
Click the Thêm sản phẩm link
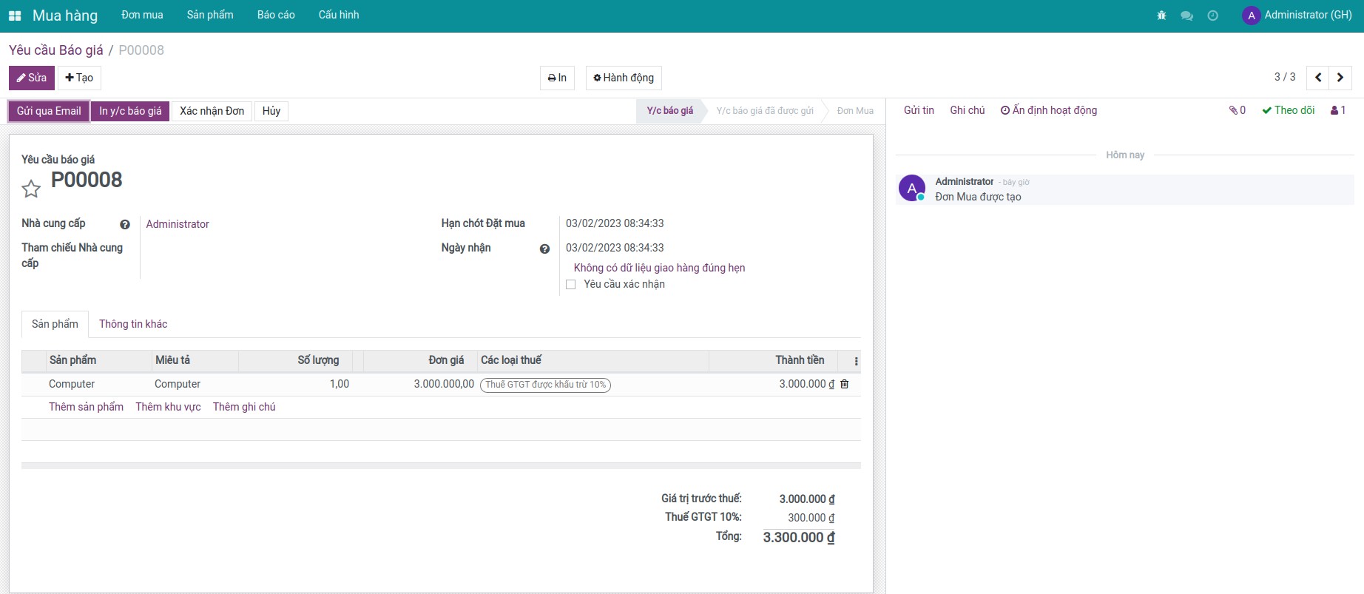pyautogui.click(x=86, y=407)
